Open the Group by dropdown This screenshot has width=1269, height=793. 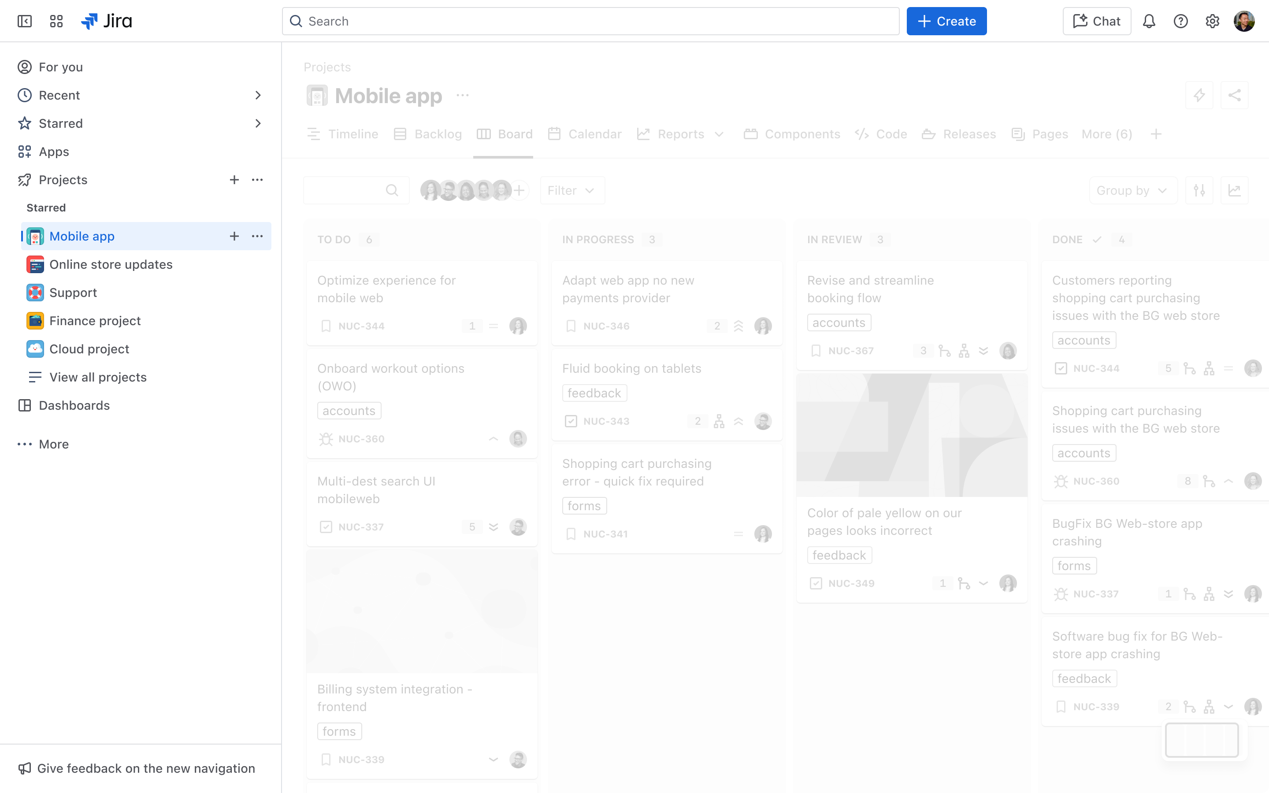coord(1132,190)
